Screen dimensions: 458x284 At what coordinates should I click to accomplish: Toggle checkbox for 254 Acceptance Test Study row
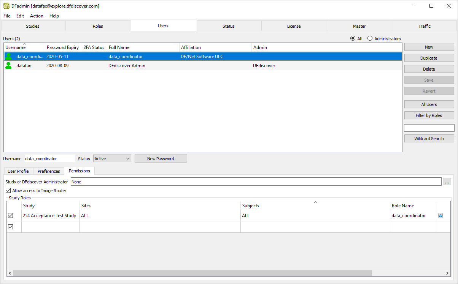pos(11,216)
